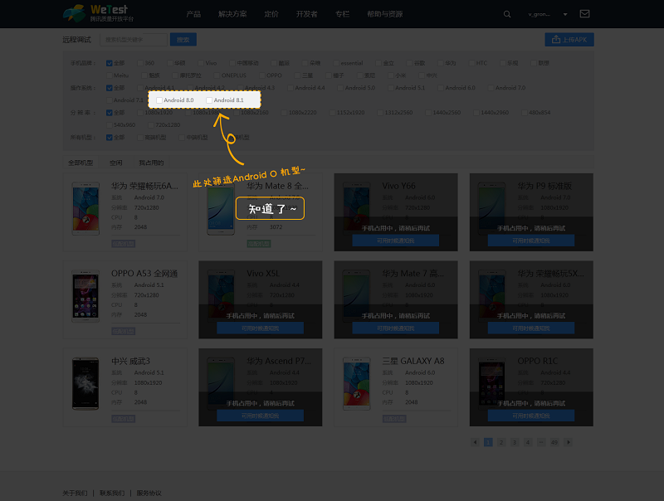
Task: Go to the 定价 page
Action: pos(271,14)
